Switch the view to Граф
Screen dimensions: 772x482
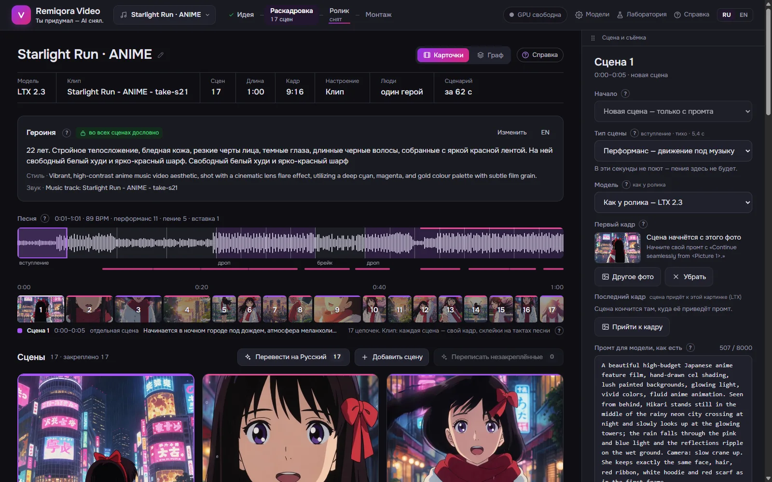(x=490, y=55)
